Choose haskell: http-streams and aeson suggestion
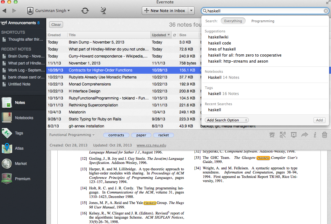Viewport: 331px width, 224px height. click(x=238, y=61)
